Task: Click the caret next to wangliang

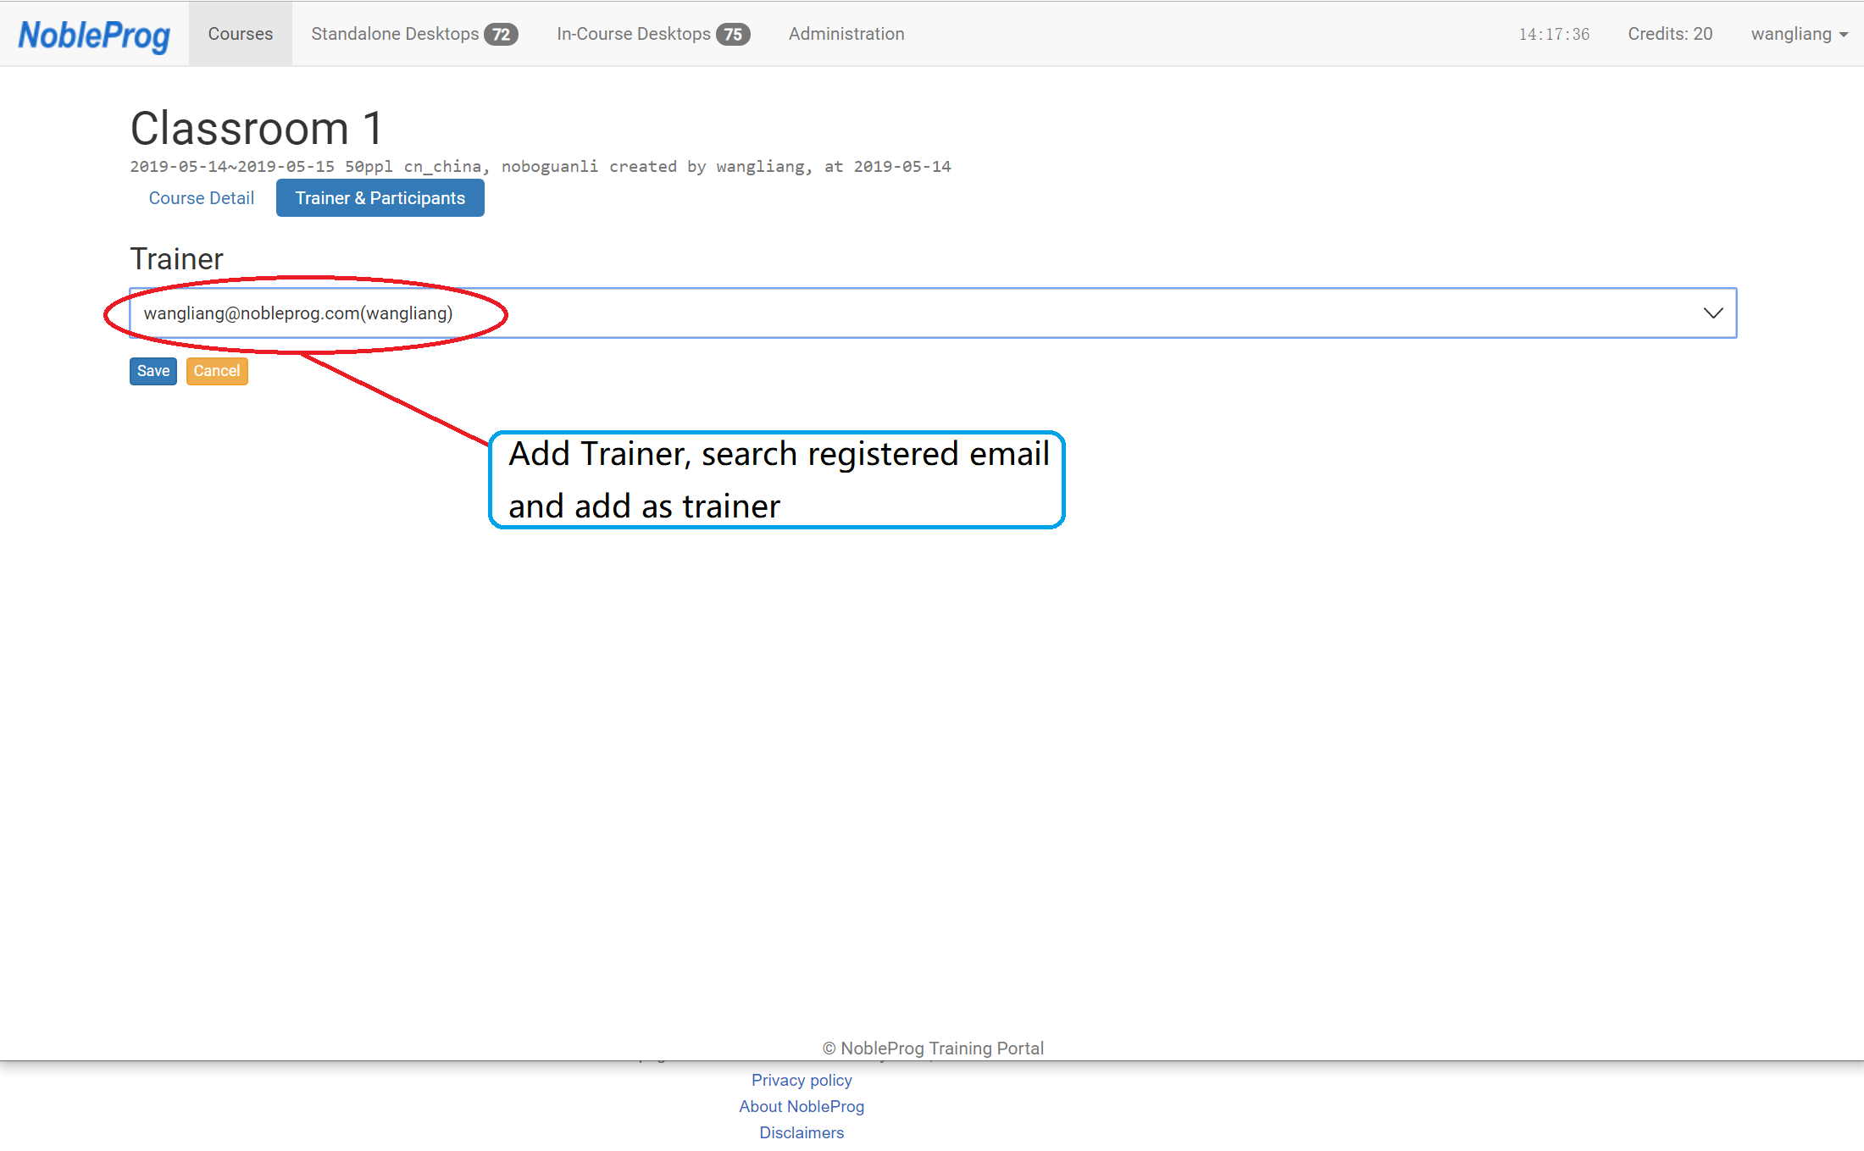Action: pyautogui.click(x=1844, y=36)
